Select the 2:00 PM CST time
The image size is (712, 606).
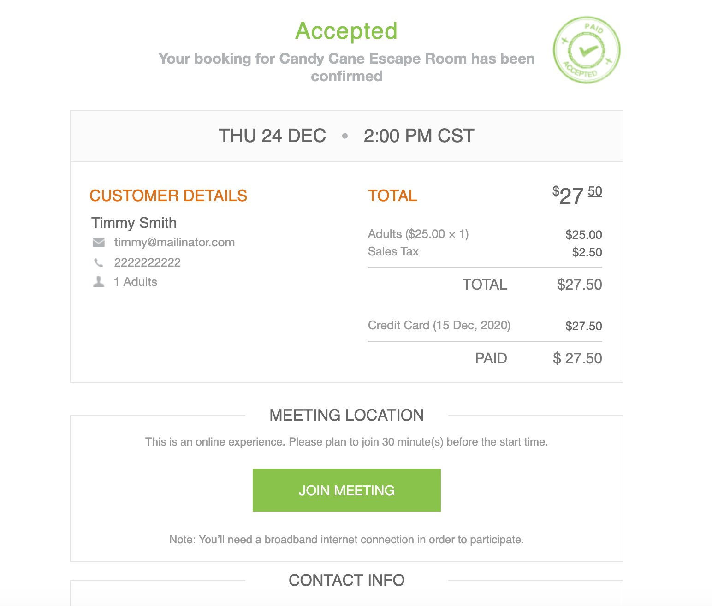coord(419,136)
